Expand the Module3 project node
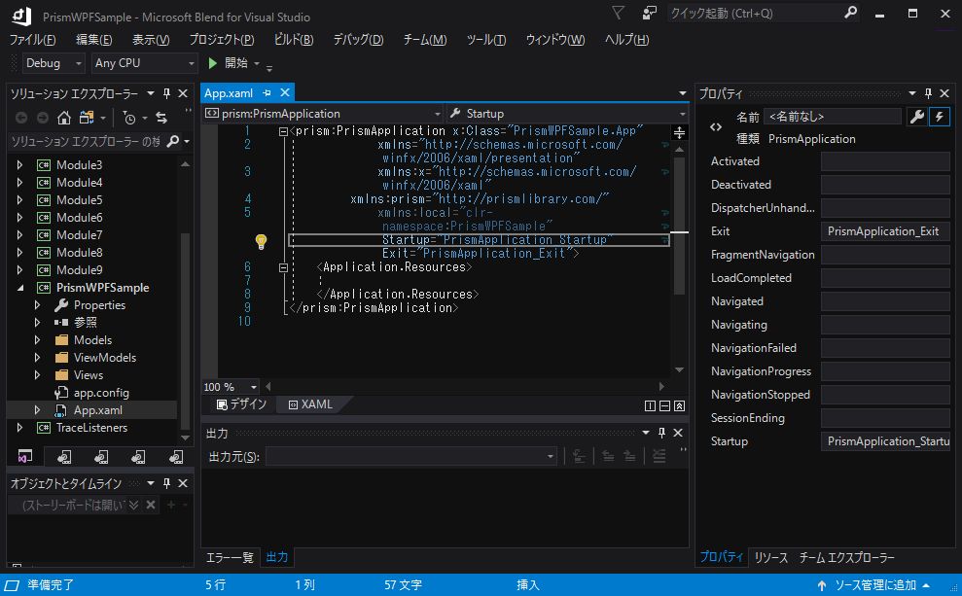 (x=19, y=165)
